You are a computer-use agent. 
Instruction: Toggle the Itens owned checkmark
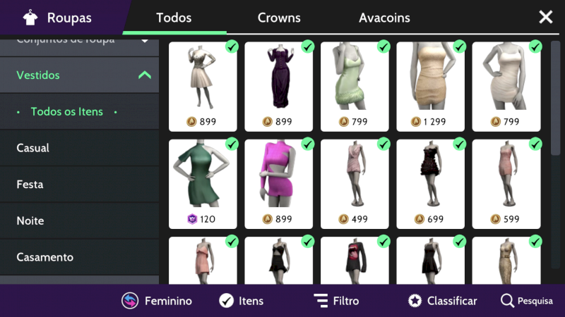point(226,301)
